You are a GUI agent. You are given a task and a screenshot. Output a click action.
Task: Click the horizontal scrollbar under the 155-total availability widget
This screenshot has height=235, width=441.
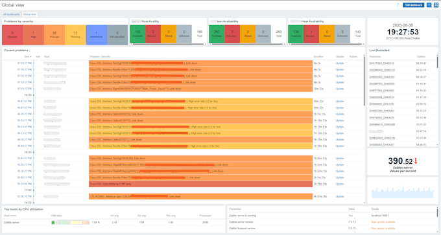(x=168, y=44)
